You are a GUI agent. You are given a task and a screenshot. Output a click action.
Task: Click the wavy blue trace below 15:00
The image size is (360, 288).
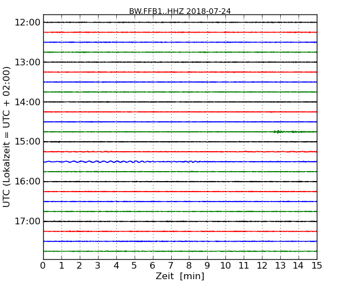(180, 162)
